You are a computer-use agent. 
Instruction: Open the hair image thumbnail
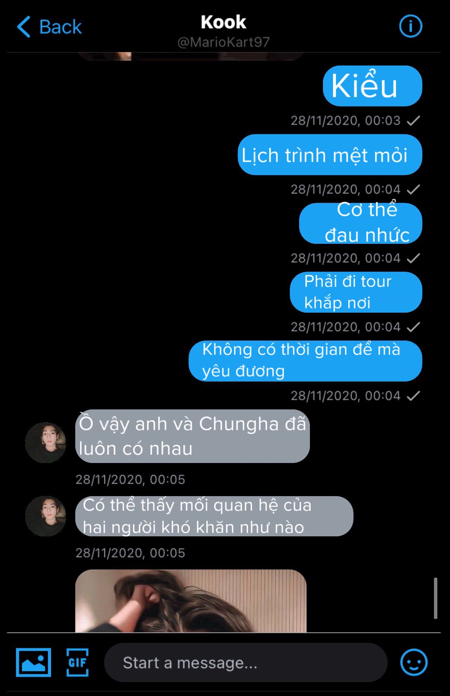point(191,601)
